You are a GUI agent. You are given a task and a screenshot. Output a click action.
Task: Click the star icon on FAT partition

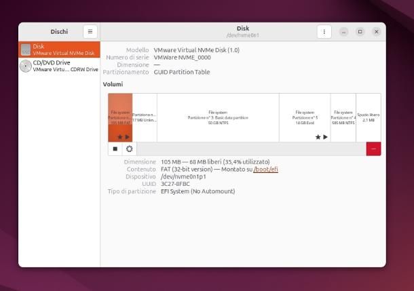click(x=120, y=137)
